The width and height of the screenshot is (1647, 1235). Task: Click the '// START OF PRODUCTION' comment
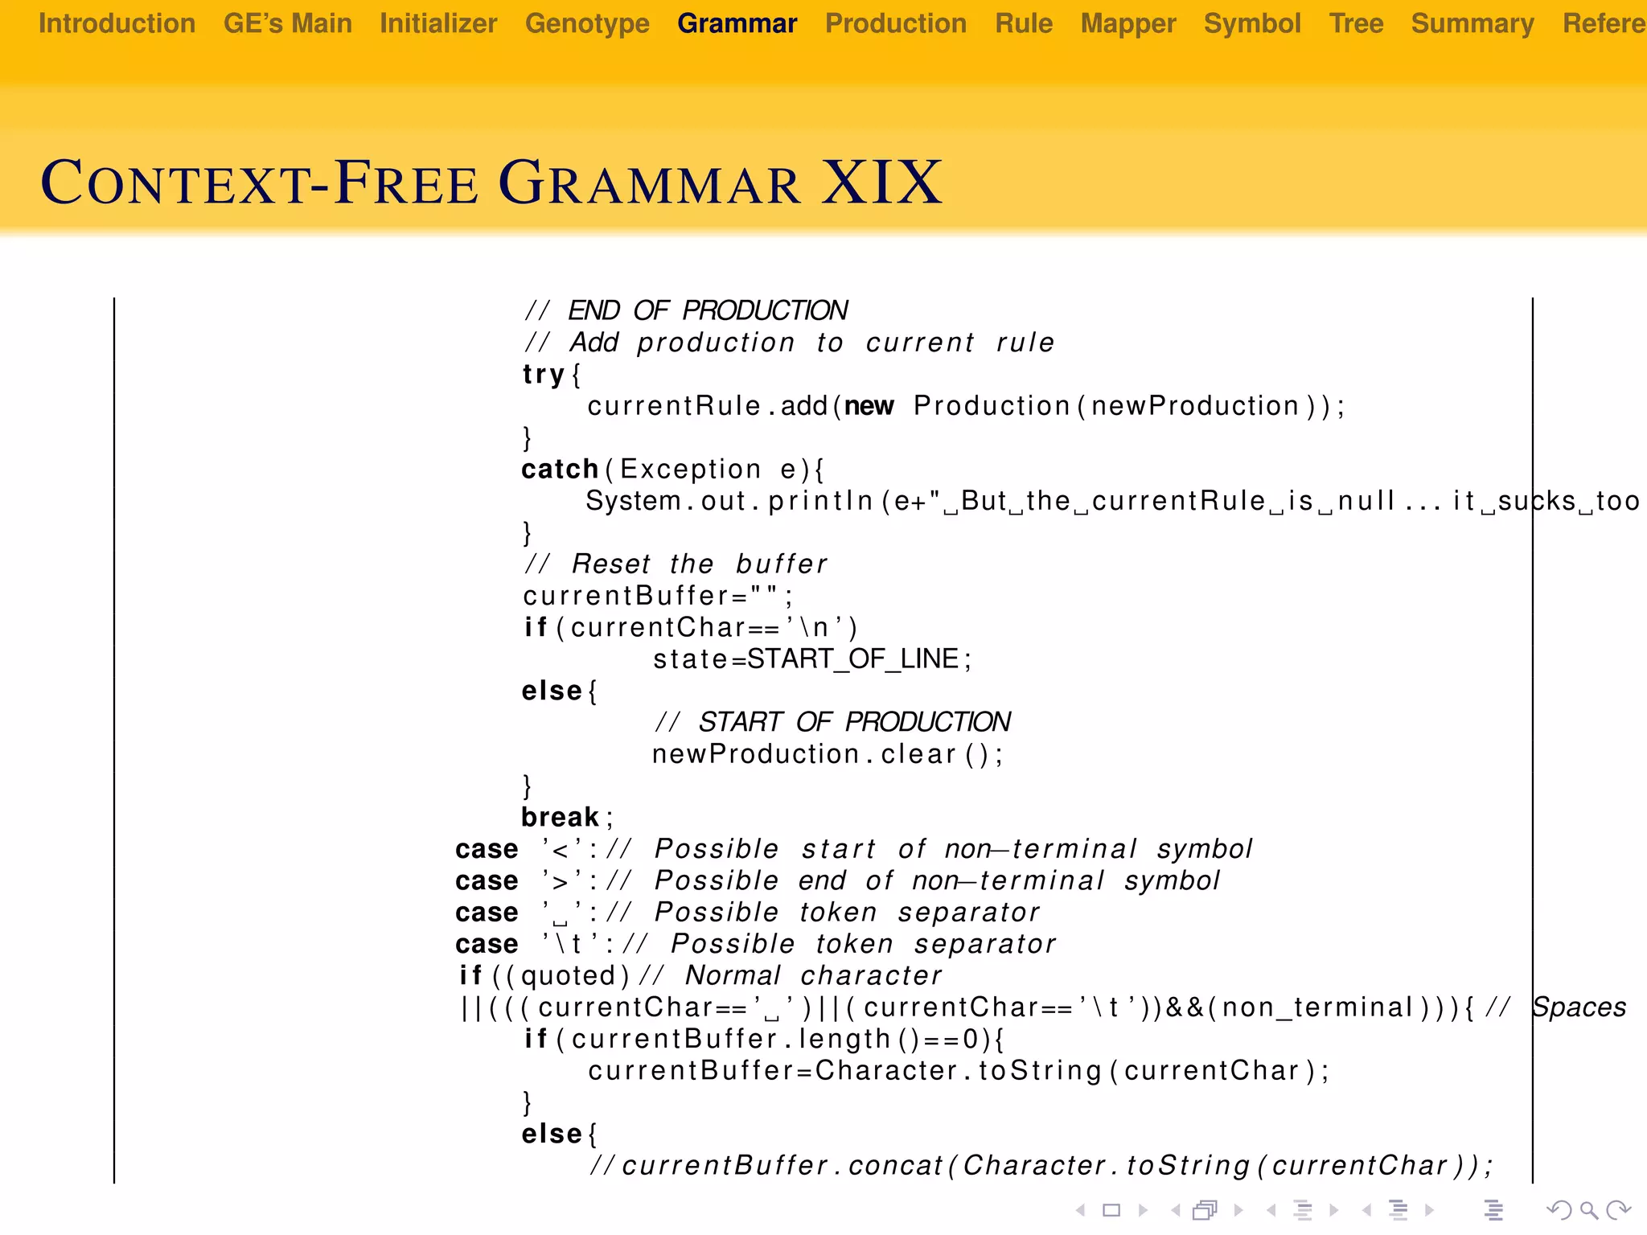(832, 722)
